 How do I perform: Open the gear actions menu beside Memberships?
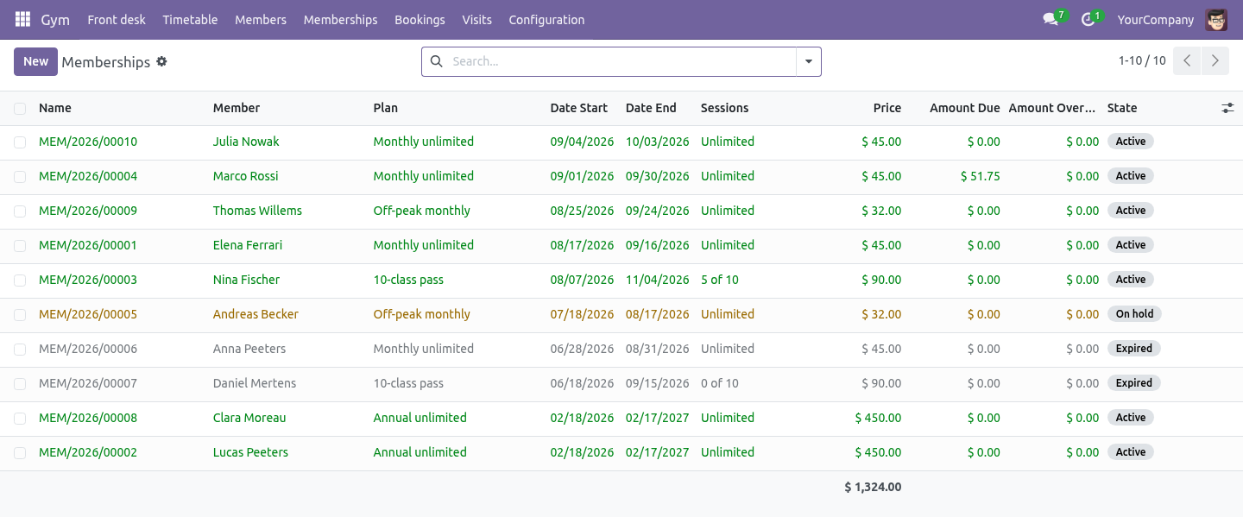[x=161, y=62]
